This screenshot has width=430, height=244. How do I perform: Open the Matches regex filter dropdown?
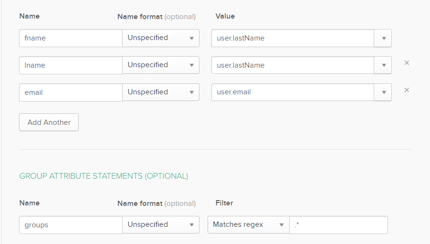[248, 225]
